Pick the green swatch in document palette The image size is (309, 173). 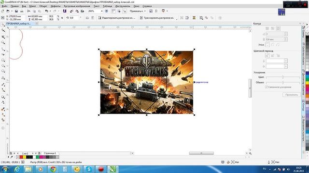(x=38, y=157)
